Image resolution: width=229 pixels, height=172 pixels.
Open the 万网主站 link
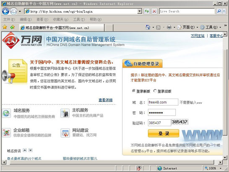(x=198, y=36)
